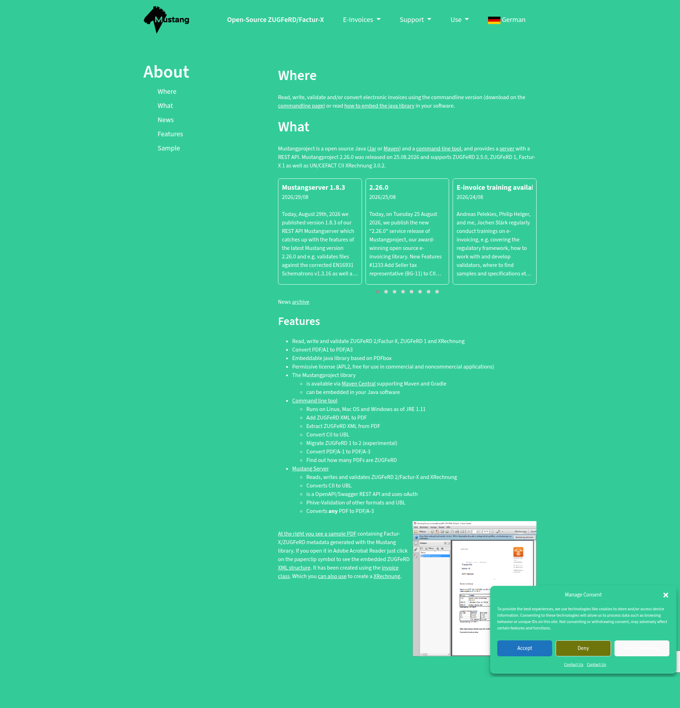Follow the command-line tool link in the What paragraph
The height and width of the screenshot is (708, 680).
438,148
